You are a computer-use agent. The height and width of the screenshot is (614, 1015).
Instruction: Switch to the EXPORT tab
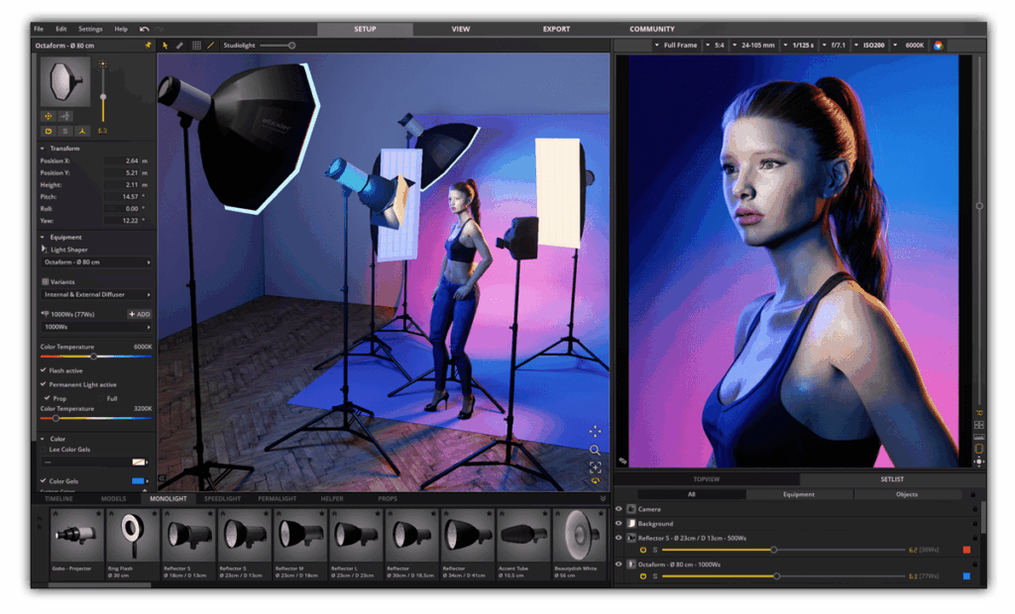click(556, 29)
